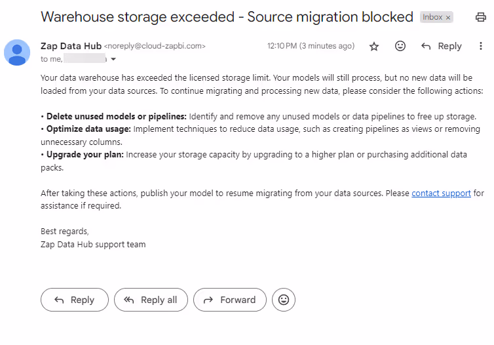The height and width of the screenshot is (345, 494).
Task: Open emoji reaction picker beside Forward
Action: tap(284, 300)
